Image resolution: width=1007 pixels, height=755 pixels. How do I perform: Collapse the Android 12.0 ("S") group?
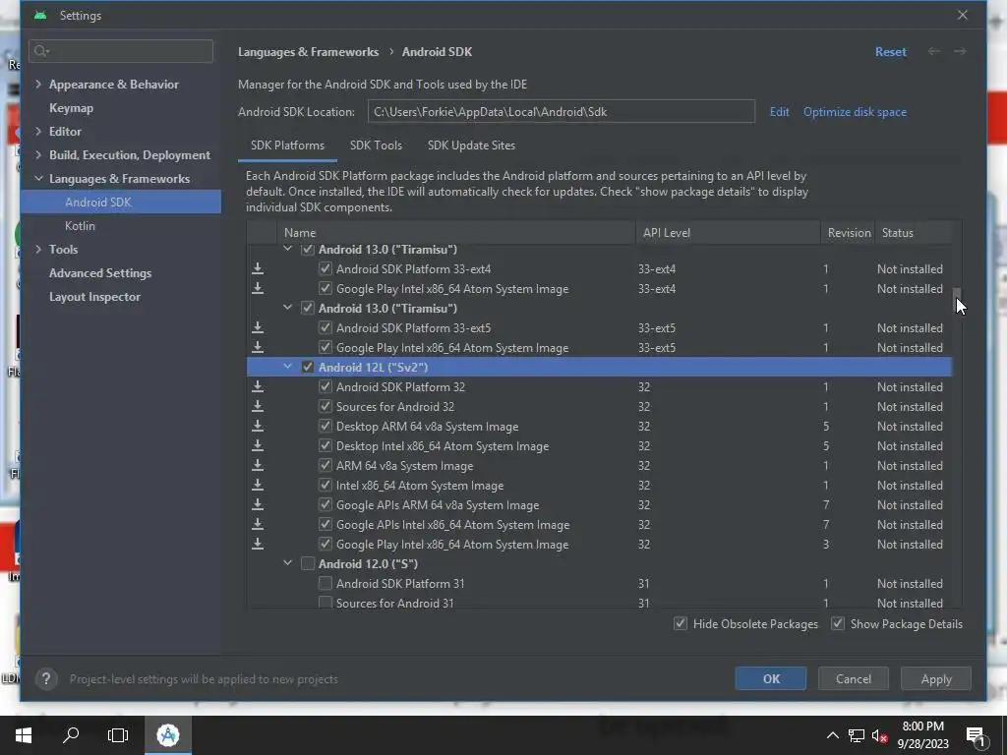click(x=288, y=563)
